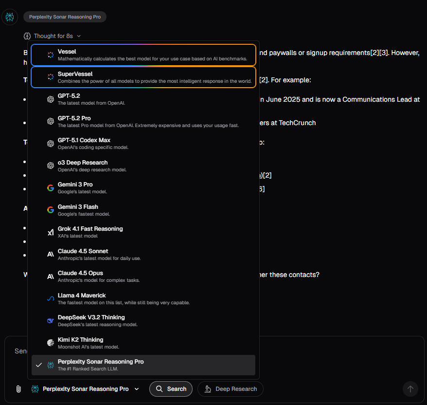The height and width of the screenshot is (405, 427).
Task: Click 'Google's latest model.' description
Action: pos(83,192)
